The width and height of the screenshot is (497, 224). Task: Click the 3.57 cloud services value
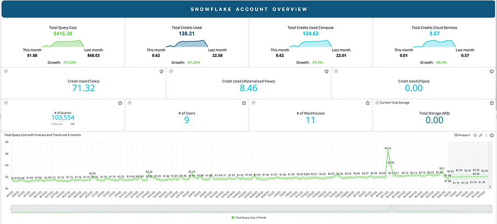(434, 33)
